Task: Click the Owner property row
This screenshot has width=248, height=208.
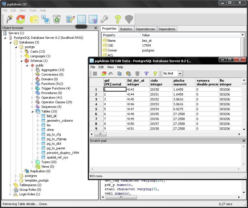Action: (x=171, y=50)
